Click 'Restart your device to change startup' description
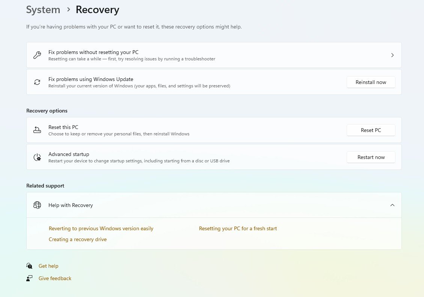Viewport: 424px width, 297px height. point(139,161)
